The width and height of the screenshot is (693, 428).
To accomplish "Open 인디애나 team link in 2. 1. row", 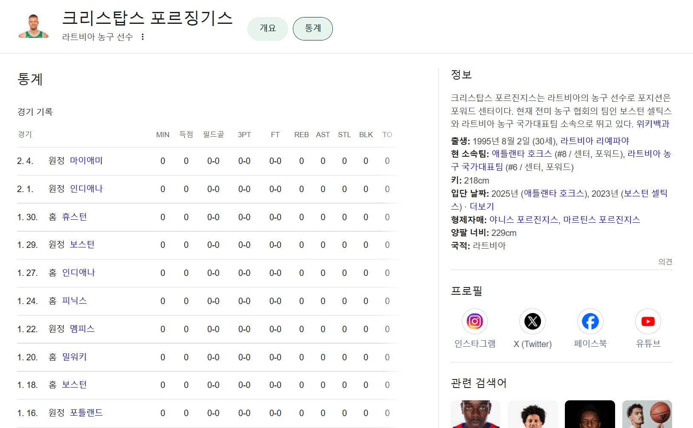I will click(x=86, y=189).
